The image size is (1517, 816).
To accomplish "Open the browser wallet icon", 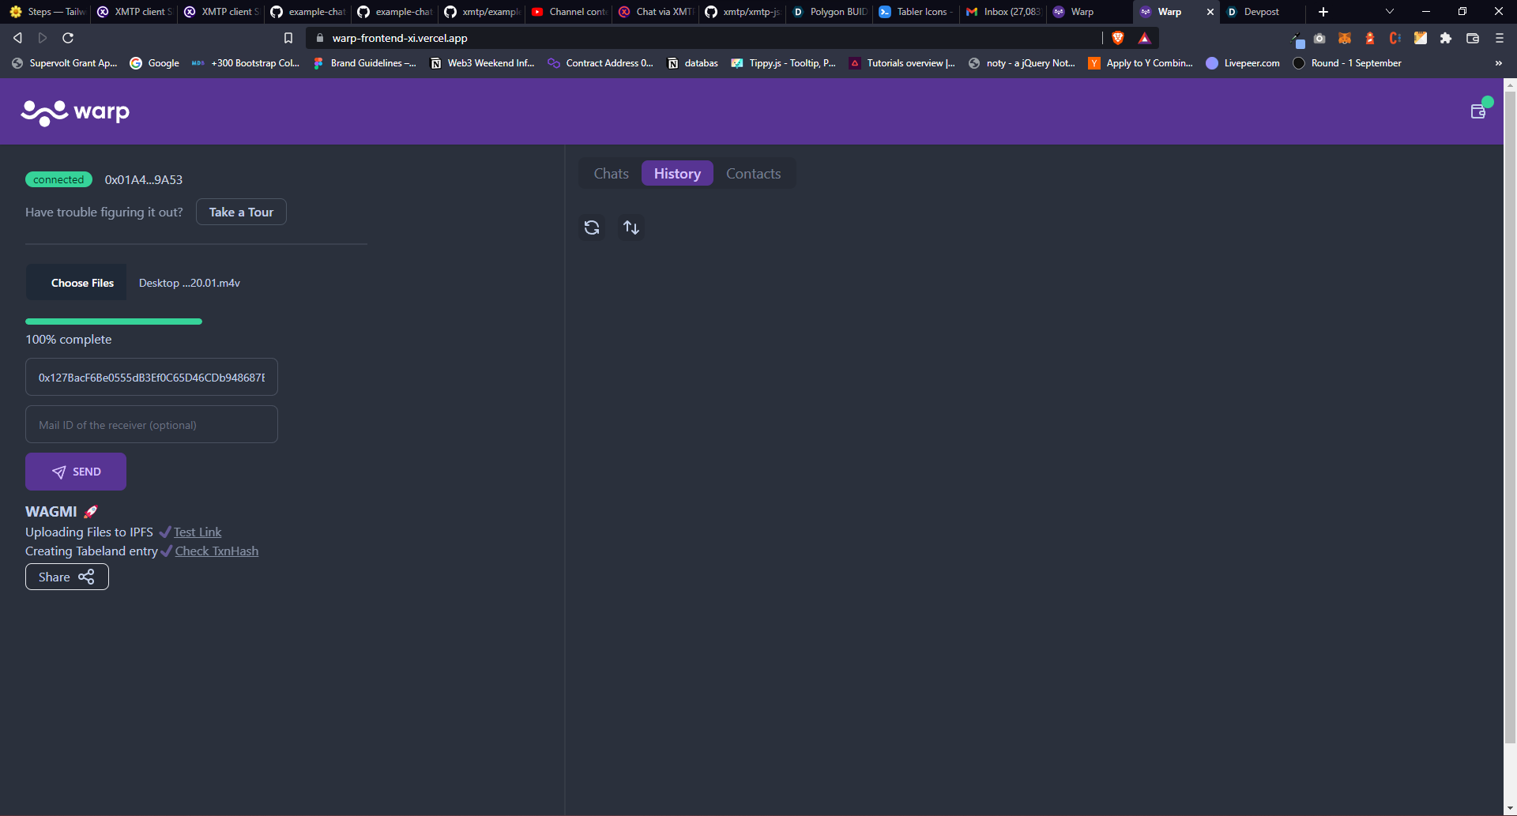I will [x=1472, y=38].
